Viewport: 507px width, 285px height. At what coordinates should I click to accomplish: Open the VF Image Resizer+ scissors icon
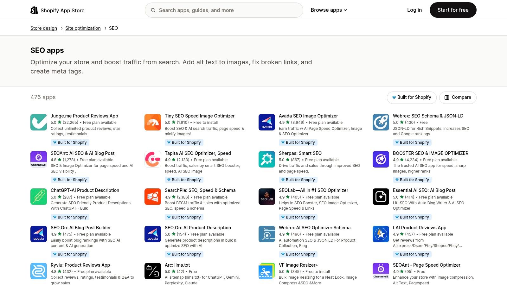(267, 271)
